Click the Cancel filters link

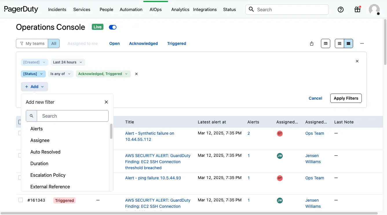click(x=315, y=98)
